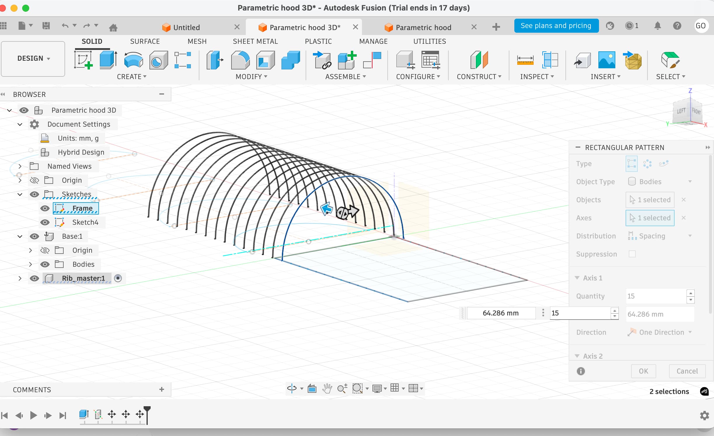This screenshot has width=714, height=436.
Task: Click the Fillet tool icon
Action: click(x=240, y=60)
